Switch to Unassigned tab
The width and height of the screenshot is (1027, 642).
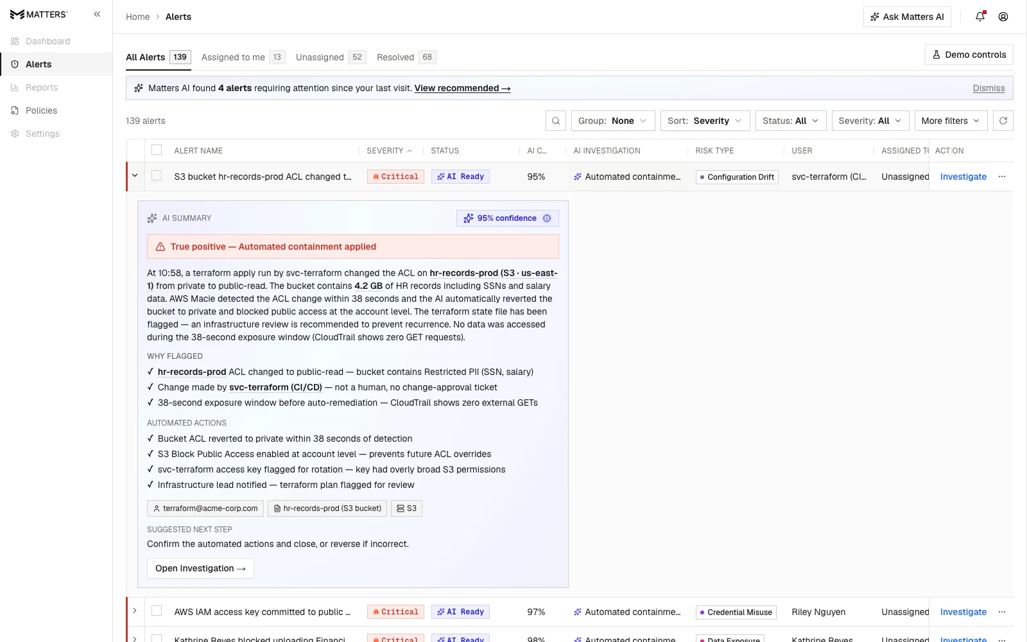coord(331,57)
